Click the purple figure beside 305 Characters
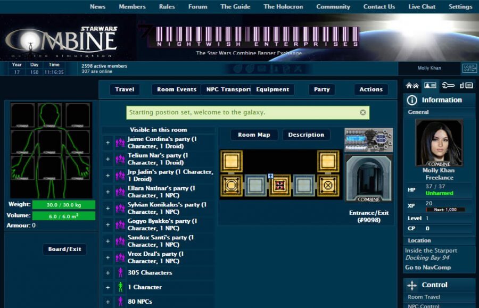This screenshot has height=308, width=479. [120, 272]
